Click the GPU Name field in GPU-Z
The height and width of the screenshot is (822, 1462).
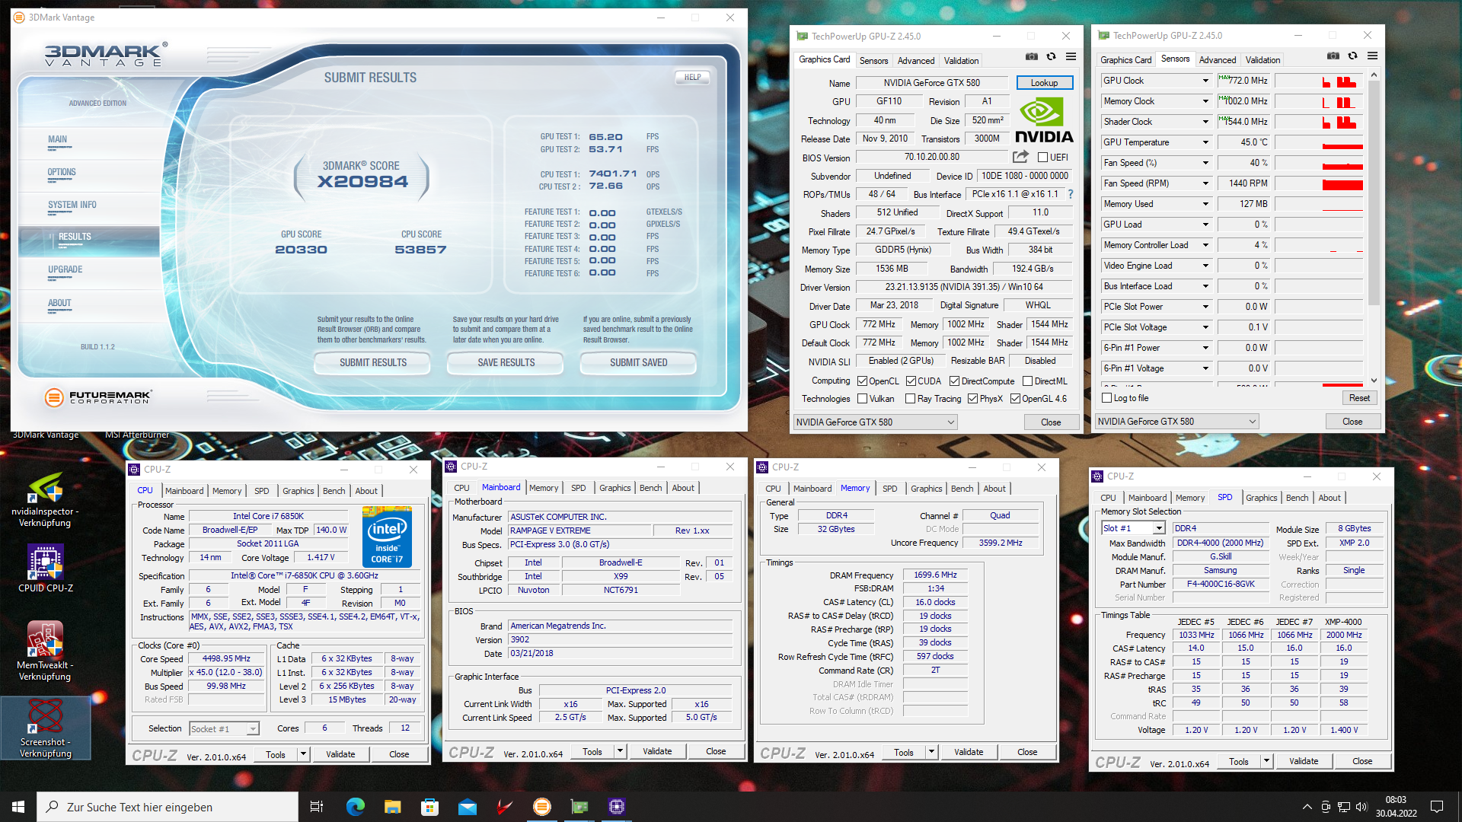[931, 83]
